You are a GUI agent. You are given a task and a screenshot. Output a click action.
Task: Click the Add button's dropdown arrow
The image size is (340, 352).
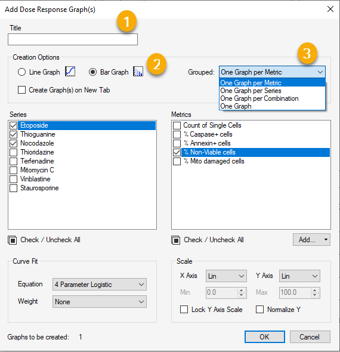pos(326,239)
